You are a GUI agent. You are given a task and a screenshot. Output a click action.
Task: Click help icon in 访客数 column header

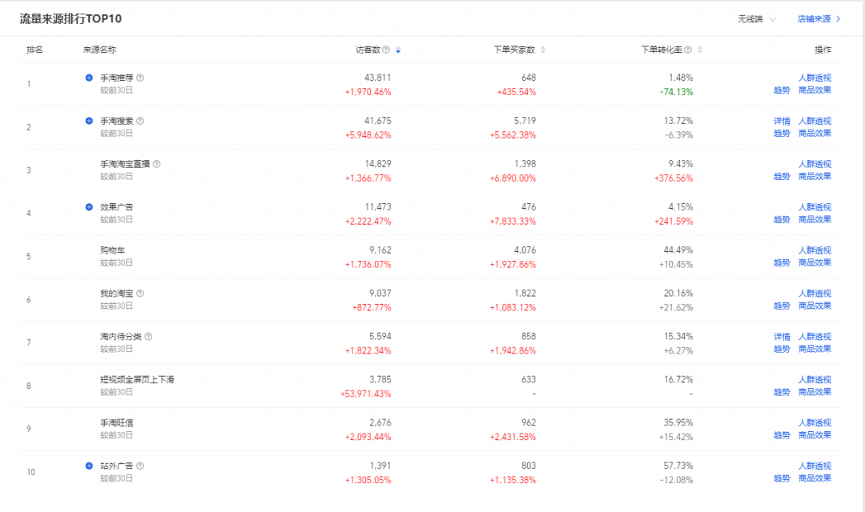[386, 50]
